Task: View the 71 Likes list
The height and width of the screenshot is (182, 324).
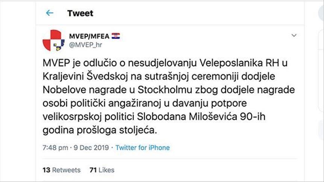Action: coord(102,170)
